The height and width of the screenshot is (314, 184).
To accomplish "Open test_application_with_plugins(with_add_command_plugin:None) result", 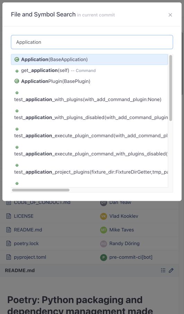I will pos(89,96).
